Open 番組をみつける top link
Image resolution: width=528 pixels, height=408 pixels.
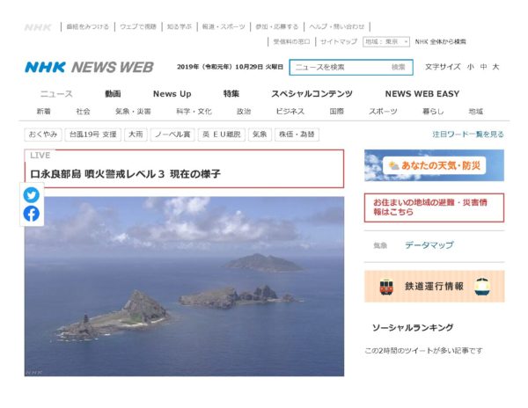coord(87,26)
